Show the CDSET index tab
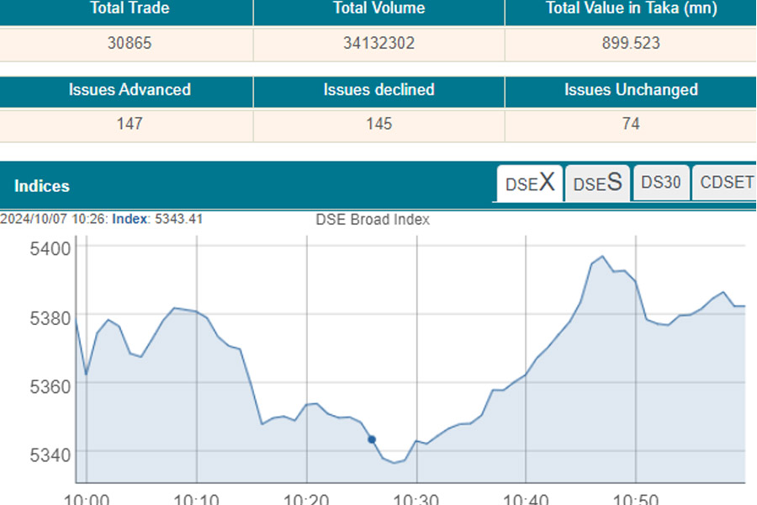 coord(725,183)
